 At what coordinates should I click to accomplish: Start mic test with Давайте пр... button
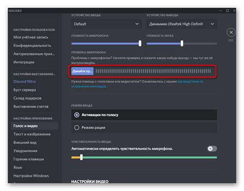click(x=82, y=71)
